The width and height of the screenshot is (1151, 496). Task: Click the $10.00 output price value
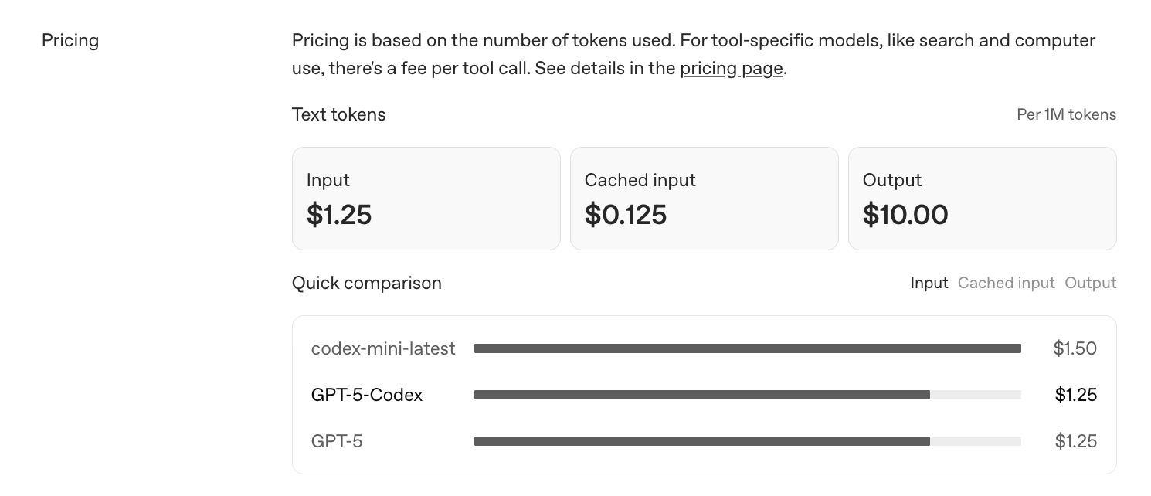coord(905,215)
